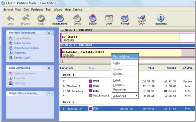Image resolution: width=196 pixels, height=122 pixels.
Task: Collapse the Disk Operations panel
Action: pos(49,68)
